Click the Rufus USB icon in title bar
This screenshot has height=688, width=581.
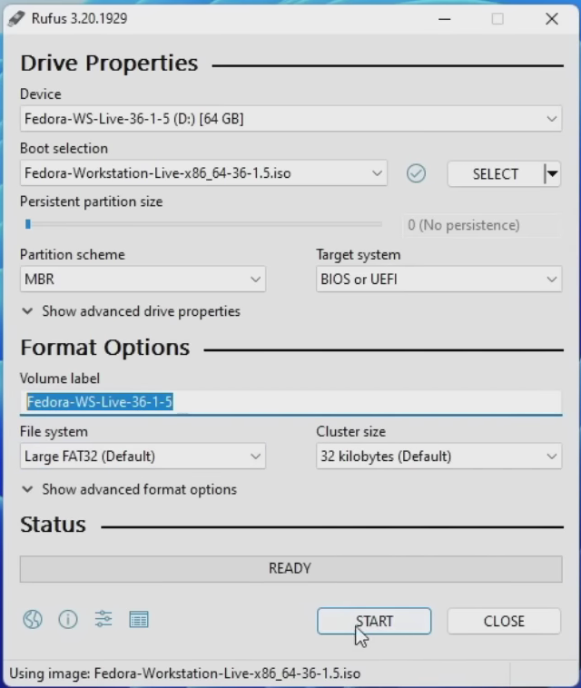pos(16,18)
